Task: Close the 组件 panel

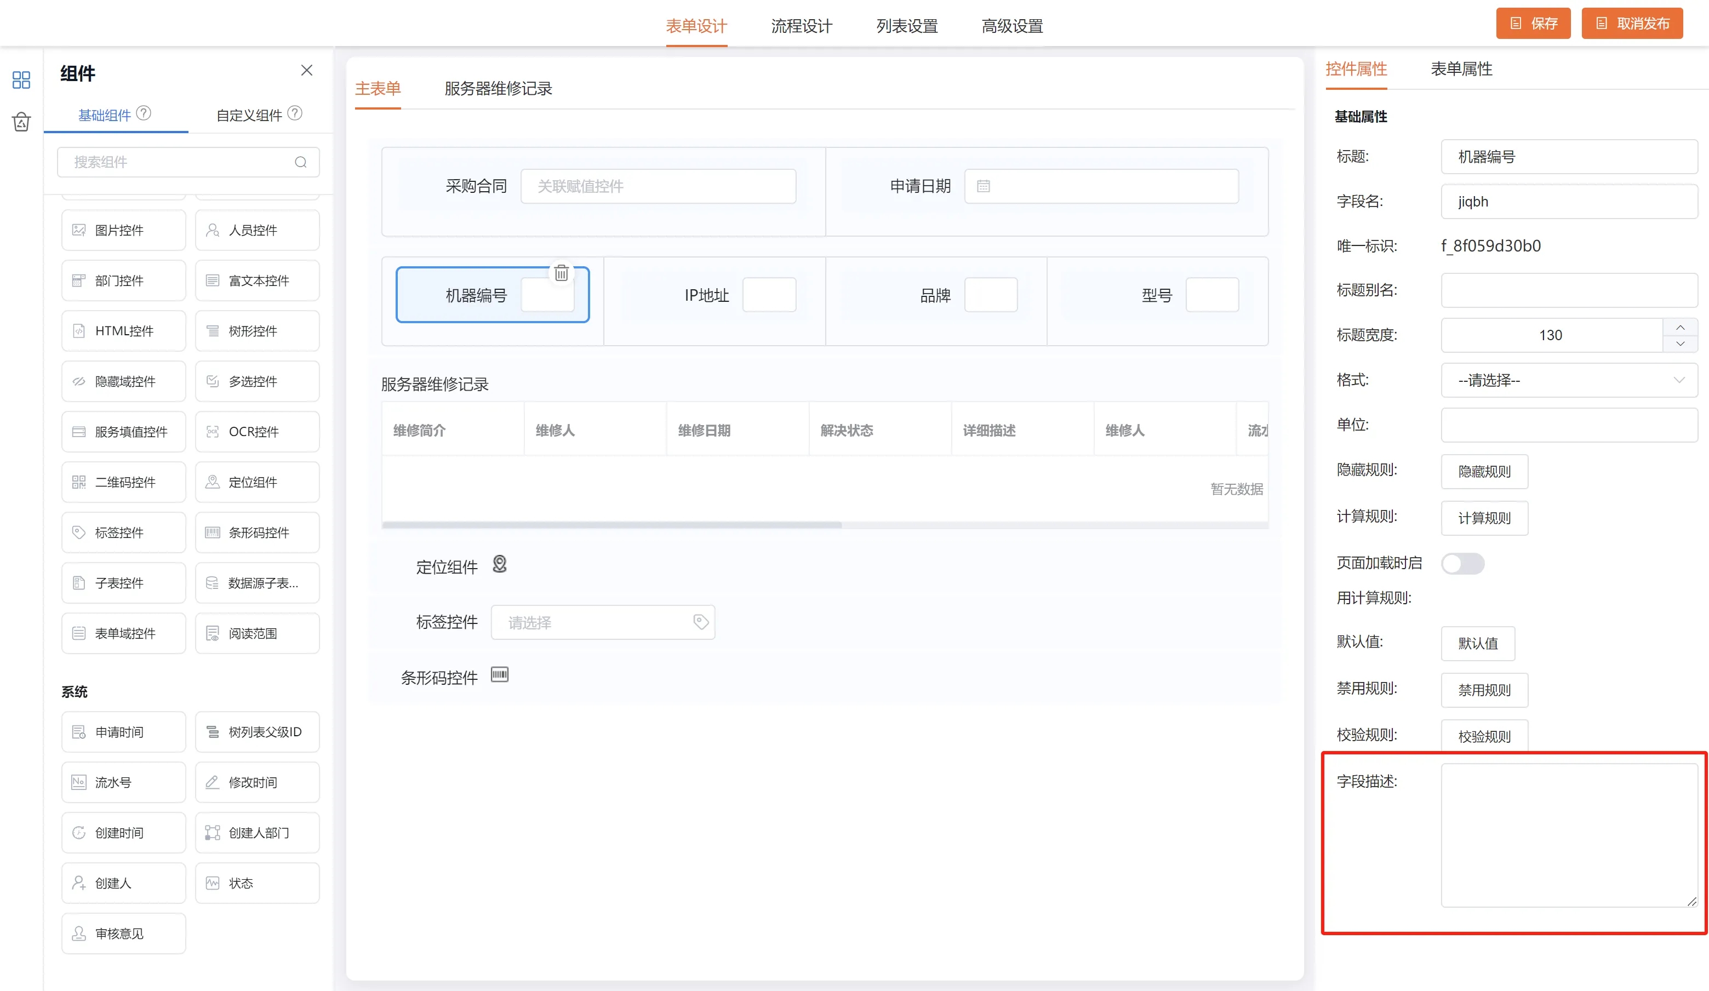Action: tap(306, 71)
